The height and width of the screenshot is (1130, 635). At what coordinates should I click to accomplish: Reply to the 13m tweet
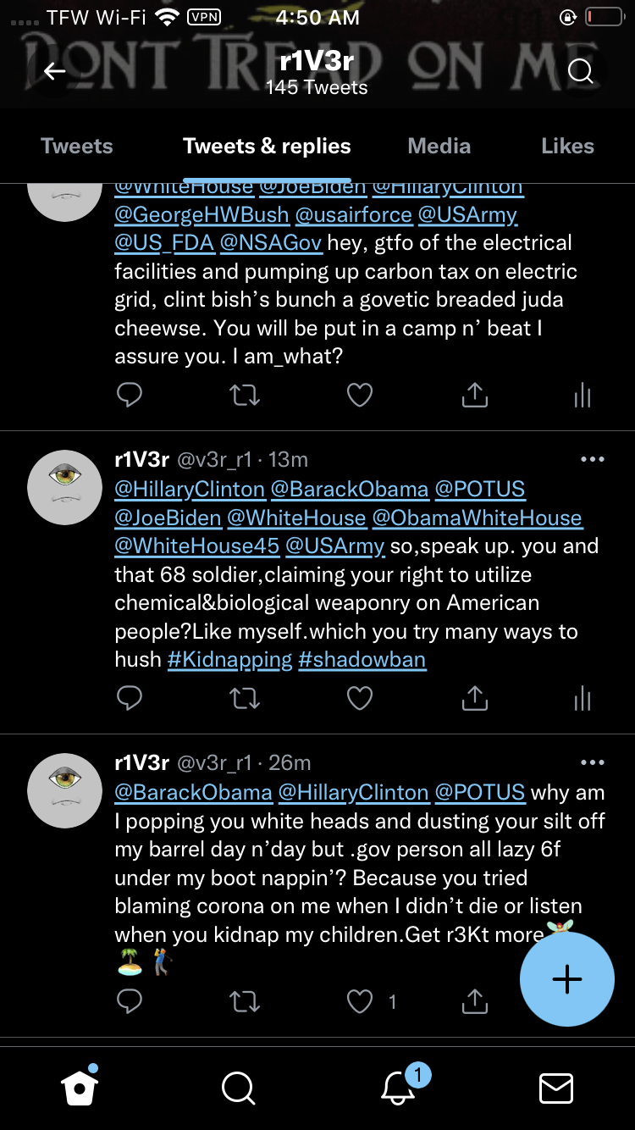click(x=129, y=698)
